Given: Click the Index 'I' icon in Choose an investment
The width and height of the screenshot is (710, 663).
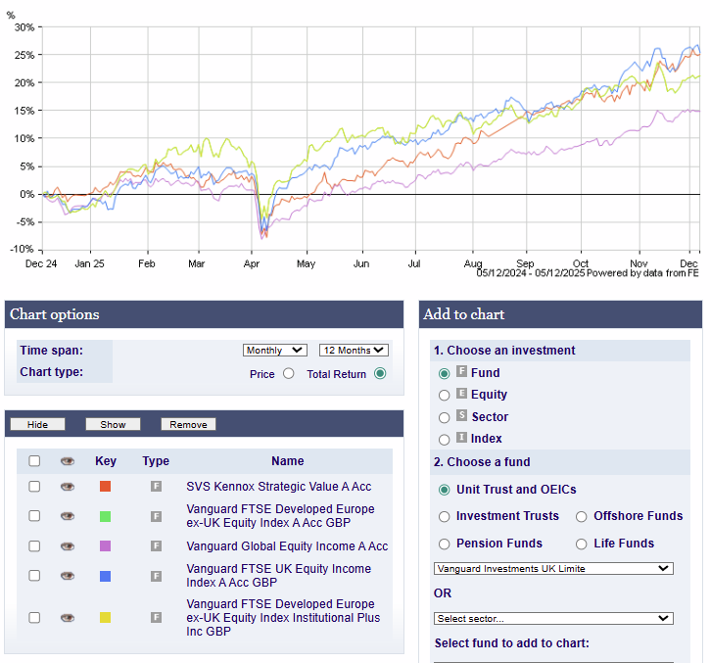Looking at the screenshot, I should point(462,440).
